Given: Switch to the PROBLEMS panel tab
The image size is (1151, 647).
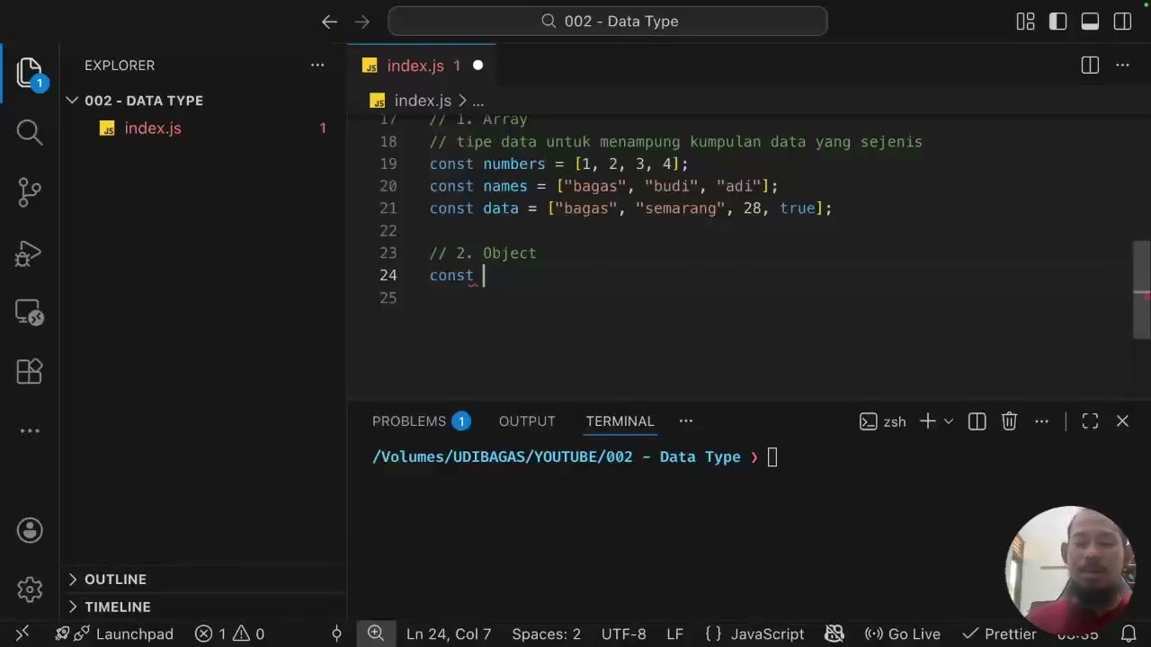Looking at the screenshot, I should 421,421.
